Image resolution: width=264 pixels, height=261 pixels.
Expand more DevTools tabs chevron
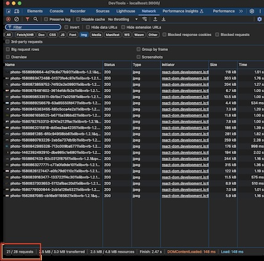click(241, 11)
